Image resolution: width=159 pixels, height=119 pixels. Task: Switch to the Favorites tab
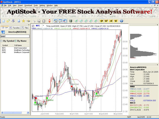coord(15,28)
